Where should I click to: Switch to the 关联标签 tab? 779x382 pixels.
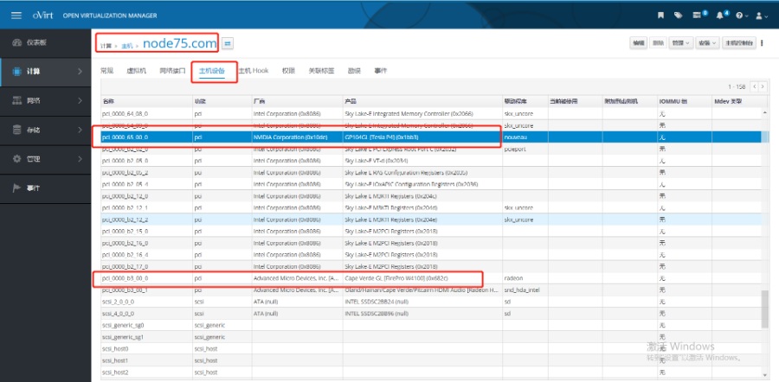tap(321, 71)
